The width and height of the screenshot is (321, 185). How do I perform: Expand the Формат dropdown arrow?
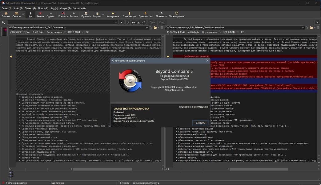click(103, 15)
